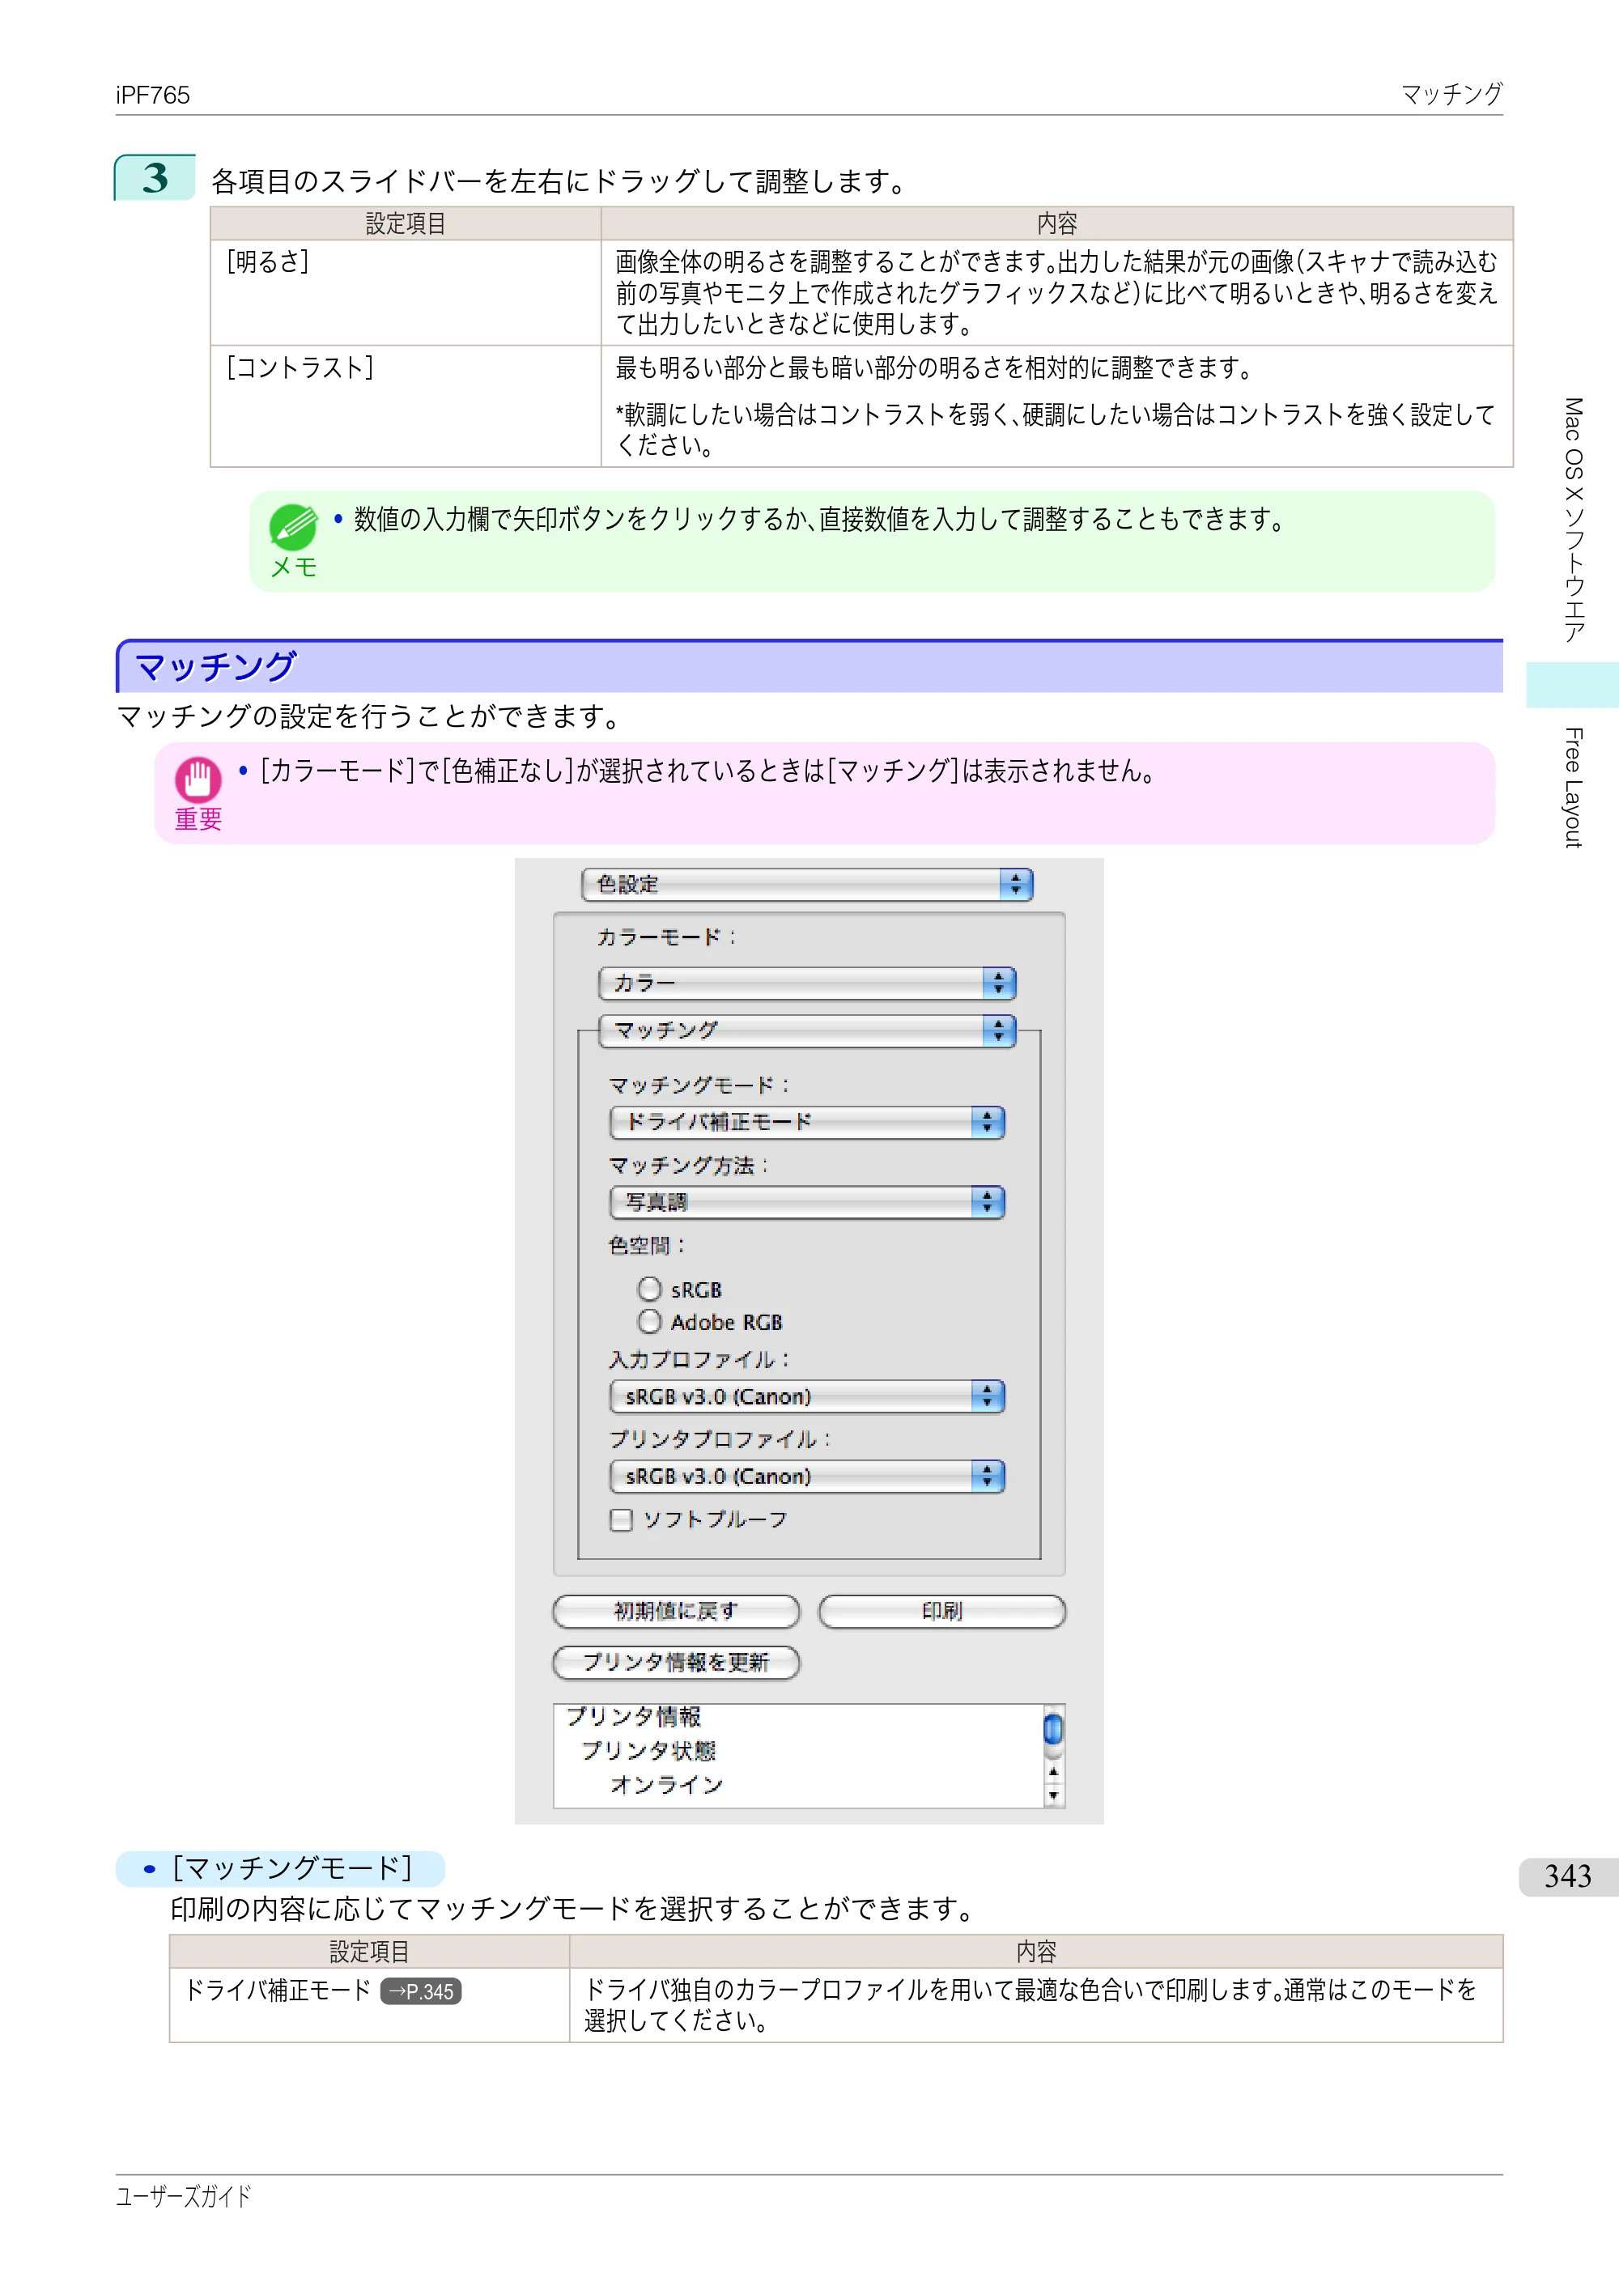
Task: Expand the マッチング section dropdown
Action: 806,1030
